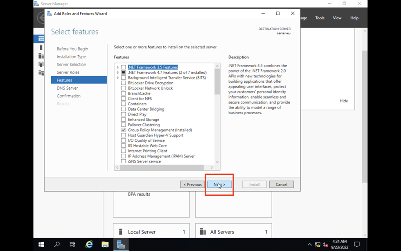Open the notification center icon
Image resolution: width=401 pixels, height=251 pixels.
(356, 244)
